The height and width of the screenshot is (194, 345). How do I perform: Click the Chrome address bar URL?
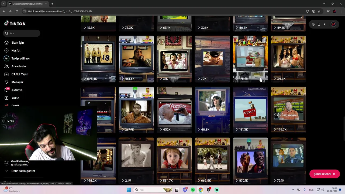coord(60,11)
